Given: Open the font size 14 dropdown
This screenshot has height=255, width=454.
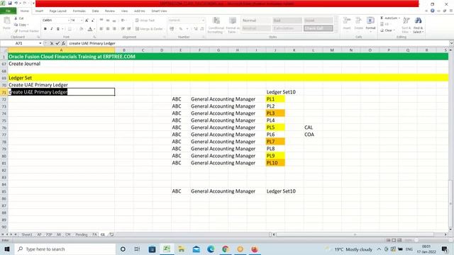Looking at the screenshot, I should pyautogui.click(x=82, y=21).
